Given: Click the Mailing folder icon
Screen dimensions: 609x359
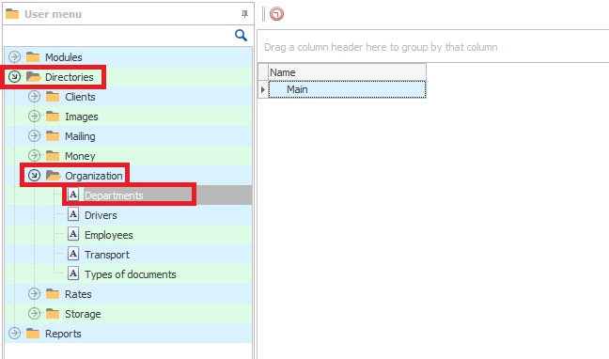Looking at the screenshot, I should 53,136.
